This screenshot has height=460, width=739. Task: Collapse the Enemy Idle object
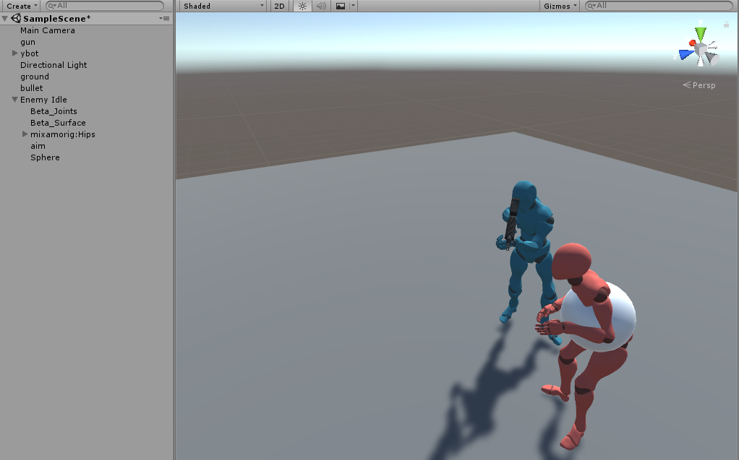click(15, 100)
